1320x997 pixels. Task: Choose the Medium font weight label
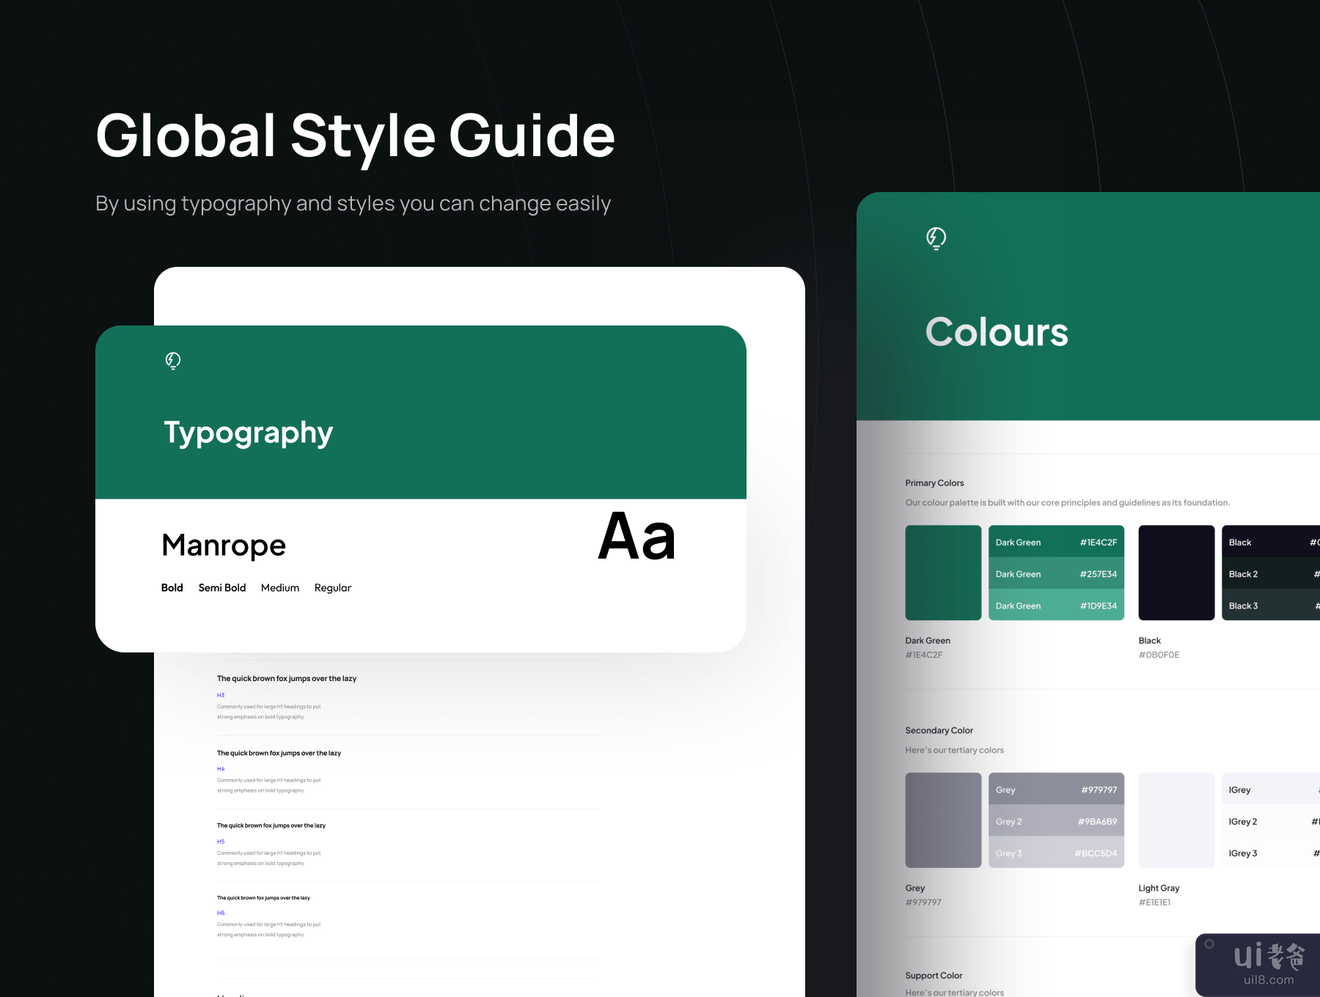coord(280,588)
